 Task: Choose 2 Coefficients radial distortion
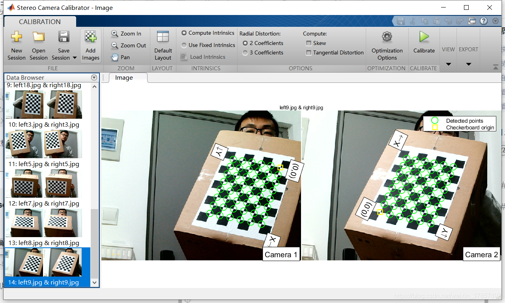pyautogui.click(x=263, y=43)
